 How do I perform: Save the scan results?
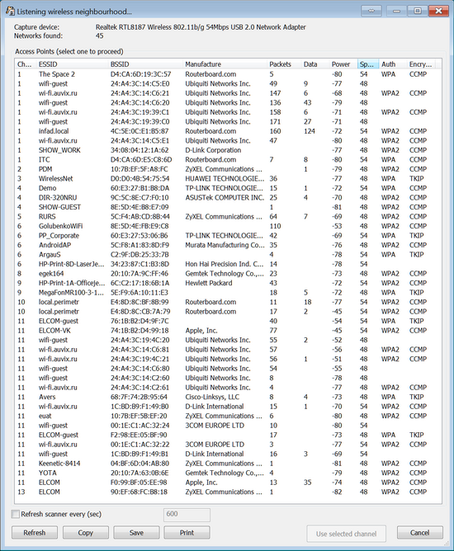[136, 533]
